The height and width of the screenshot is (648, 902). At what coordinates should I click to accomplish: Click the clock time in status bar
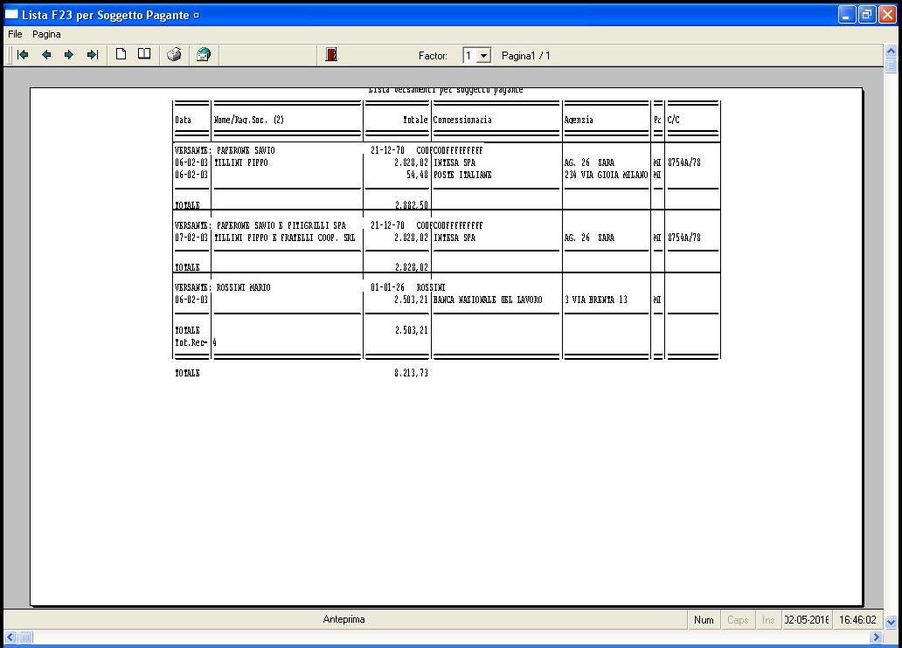coord(857,620)
